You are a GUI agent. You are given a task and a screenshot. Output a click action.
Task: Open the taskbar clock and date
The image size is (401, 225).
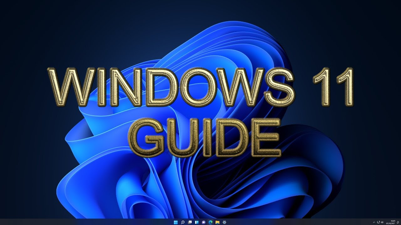(391, 222)
